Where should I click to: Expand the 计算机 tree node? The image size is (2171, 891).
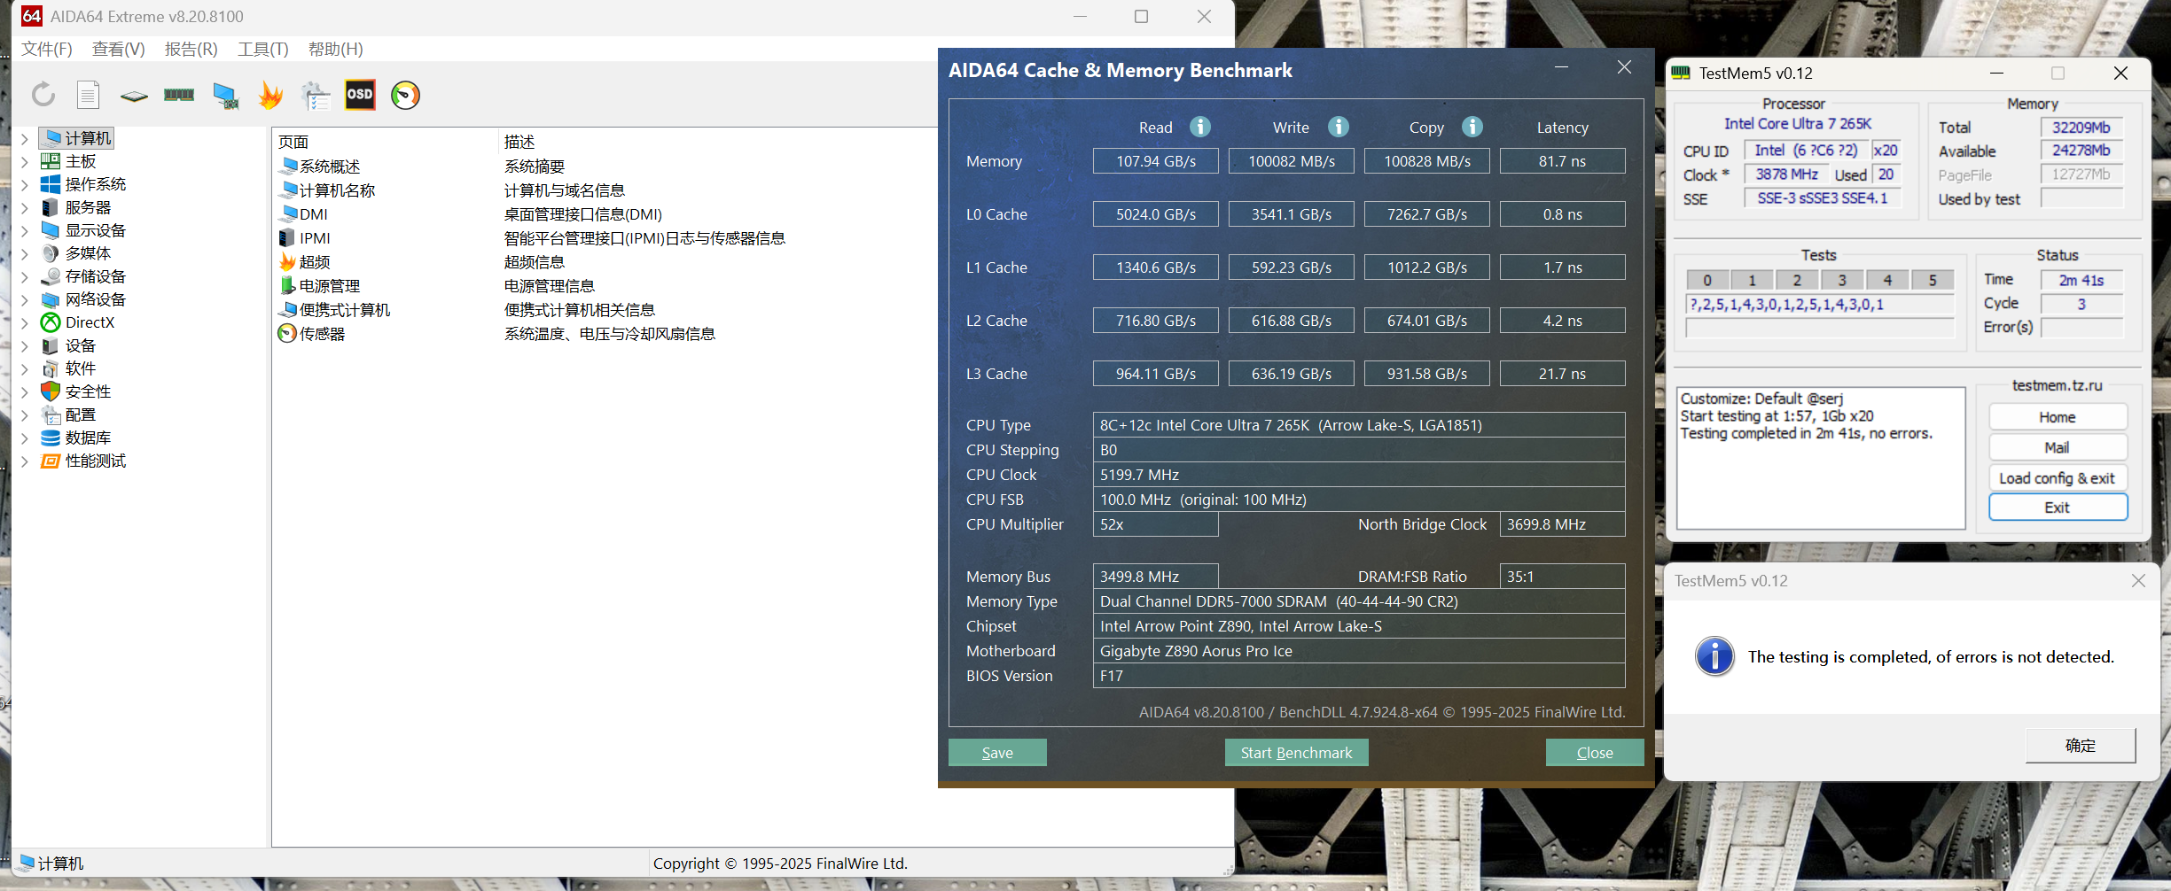click(25, 138)
